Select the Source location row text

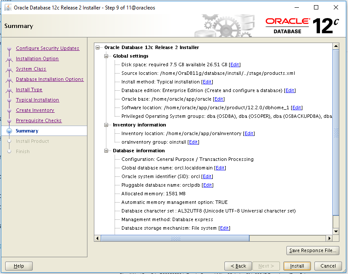click(x=208, y=73)
